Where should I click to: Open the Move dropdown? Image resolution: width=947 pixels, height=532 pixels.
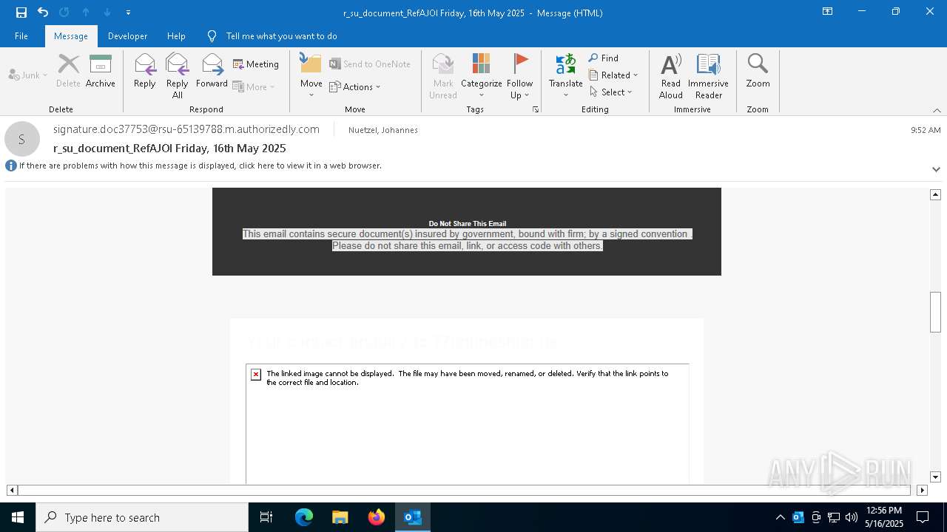coord(311,75)
